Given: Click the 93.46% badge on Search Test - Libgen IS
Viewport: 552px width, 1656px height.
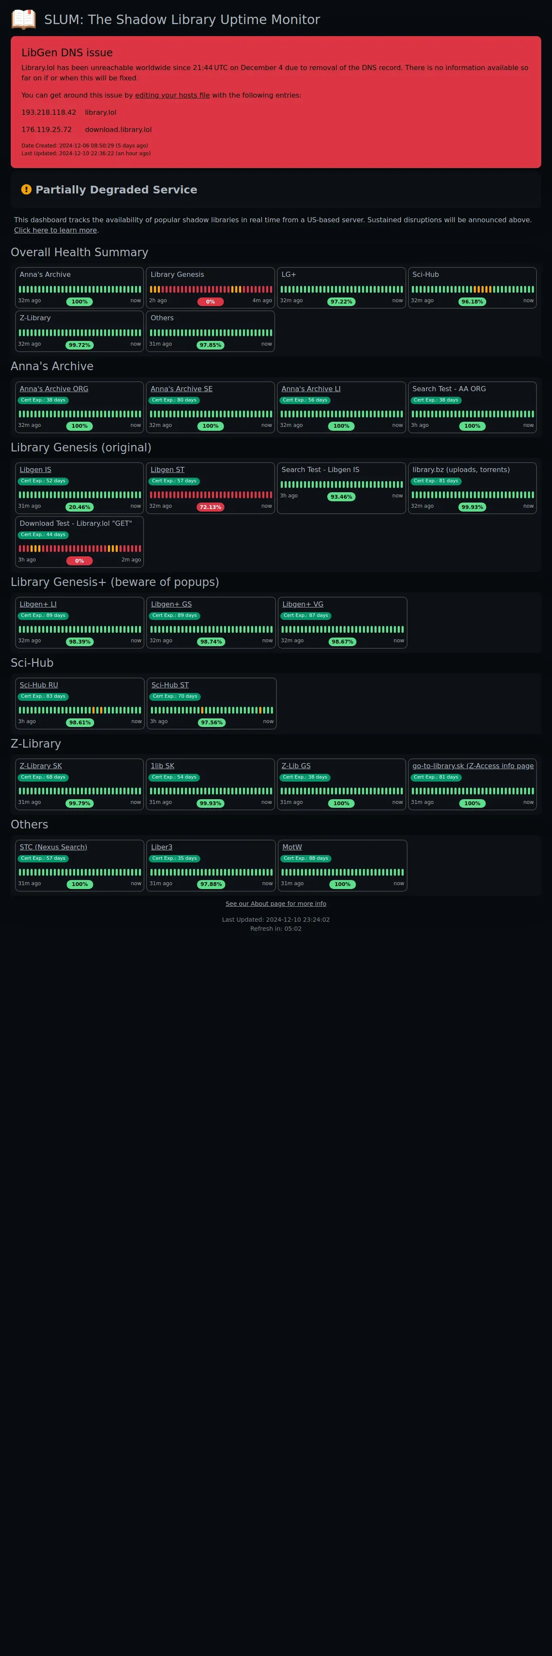Looking at the screenshot, I should click(x=341, y=497).
